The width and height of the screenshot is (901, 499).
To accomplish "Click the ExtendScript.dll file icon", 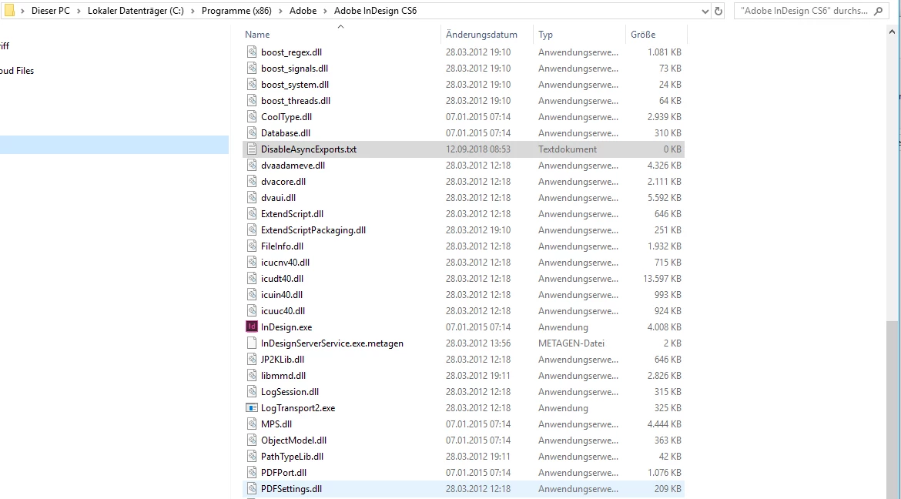I will (x=252, y=213).
